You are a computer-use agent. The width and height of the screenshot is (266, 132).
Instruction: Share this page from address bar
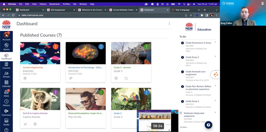[186, 15]
